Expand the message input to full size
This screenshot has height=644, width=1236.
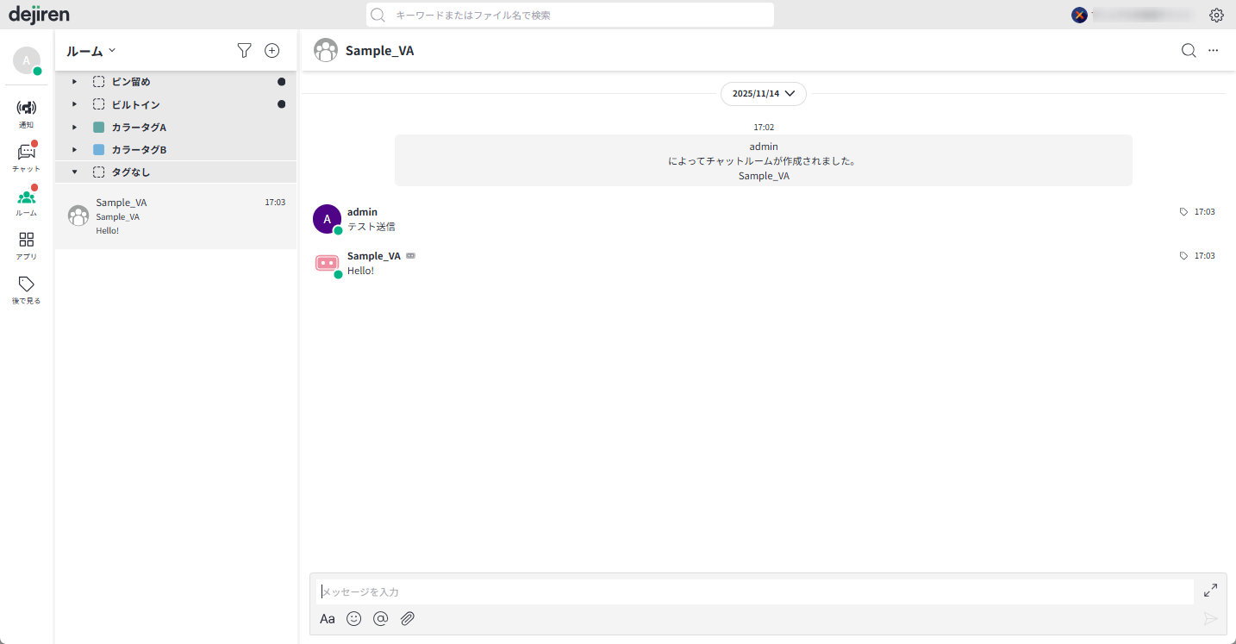[x=1210, y=591]
